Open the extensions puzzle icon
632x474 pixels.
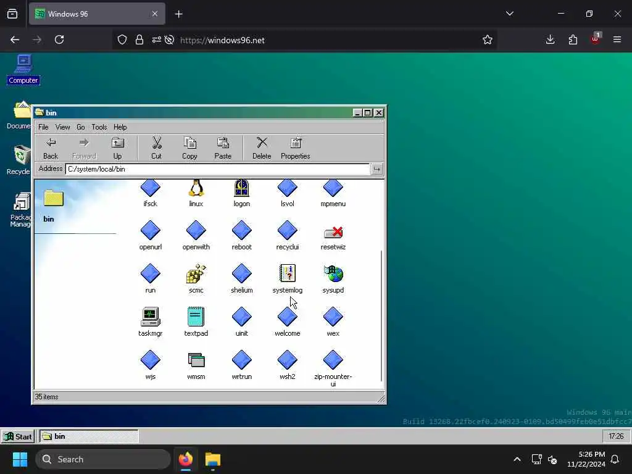pos(573,39)
